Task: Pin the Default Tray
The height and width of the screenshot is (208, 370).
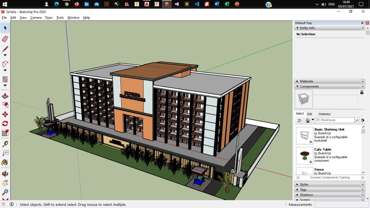Action: 362,23
